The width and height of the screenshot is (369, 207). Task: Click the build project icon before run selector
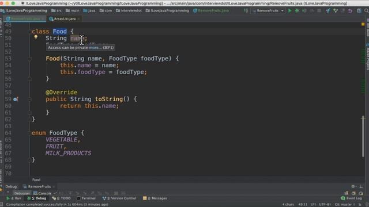pyautogui.click(x=246, y=10)
